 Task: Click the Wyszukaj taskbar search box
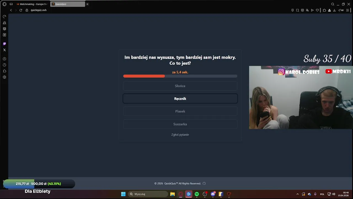tap(148, 194)
